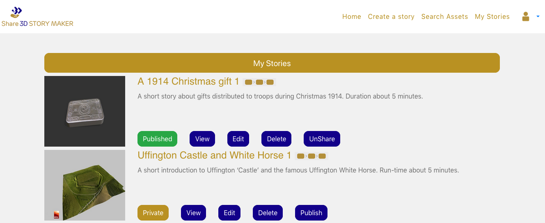Go to Create a story

tap(391, 17)
